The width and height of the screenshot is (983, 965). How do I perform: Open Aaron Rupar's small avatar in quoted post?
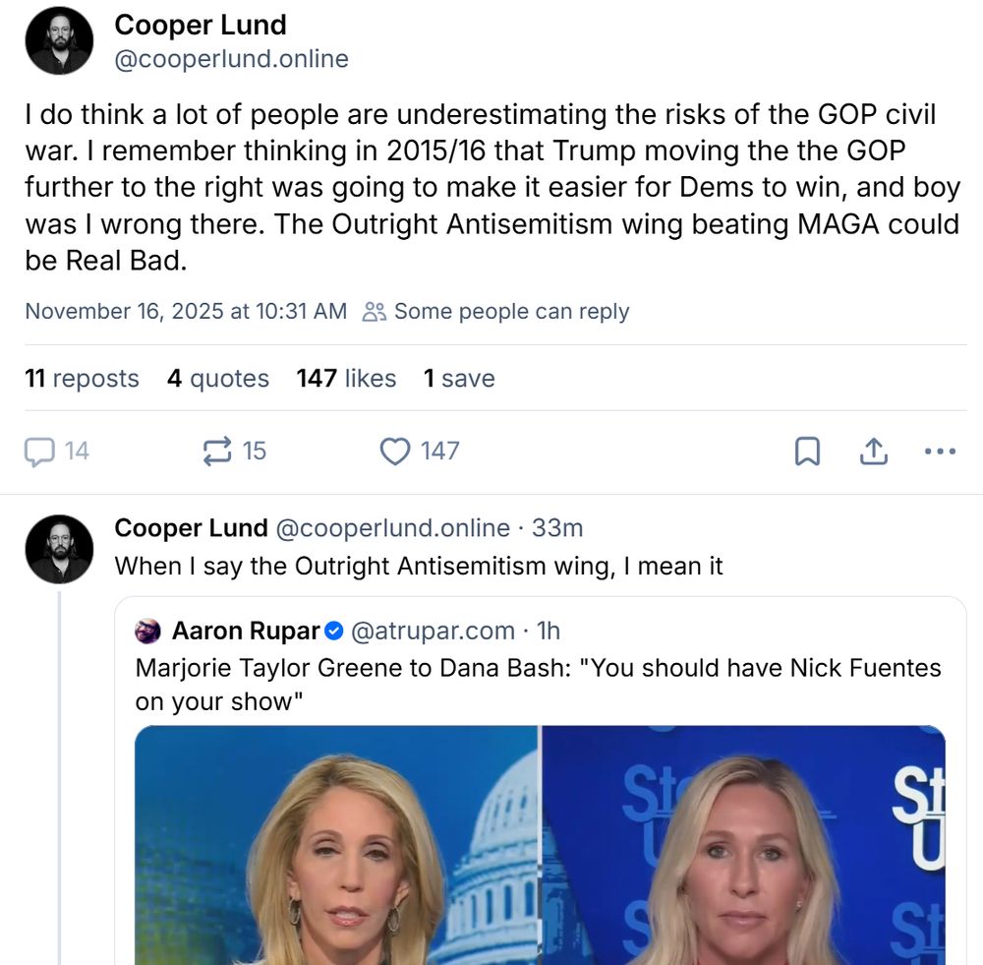click(149, 631)
